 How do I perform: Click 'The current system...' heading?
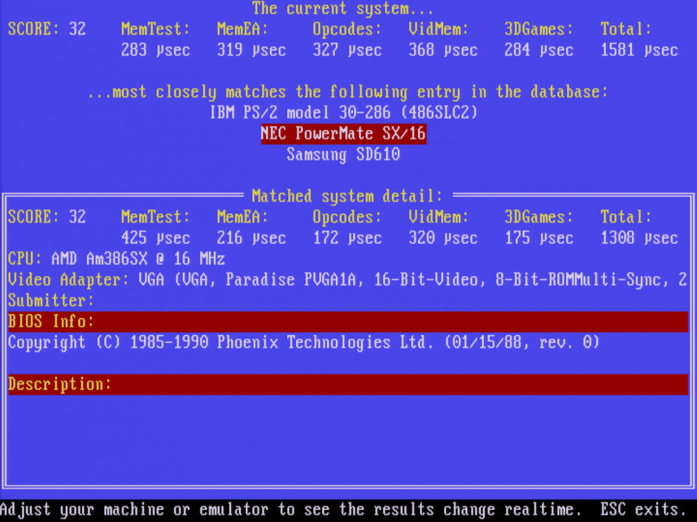pos(343,9)
